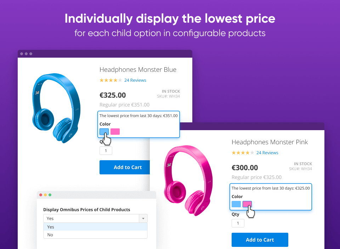This screenshot has width=340, height=249.
Task: Click the pink headphones product image
Action: 188,180
